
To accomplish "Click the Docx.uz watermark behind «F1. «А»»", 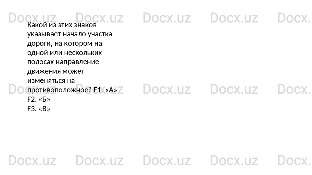I will [x=99, y=89].
